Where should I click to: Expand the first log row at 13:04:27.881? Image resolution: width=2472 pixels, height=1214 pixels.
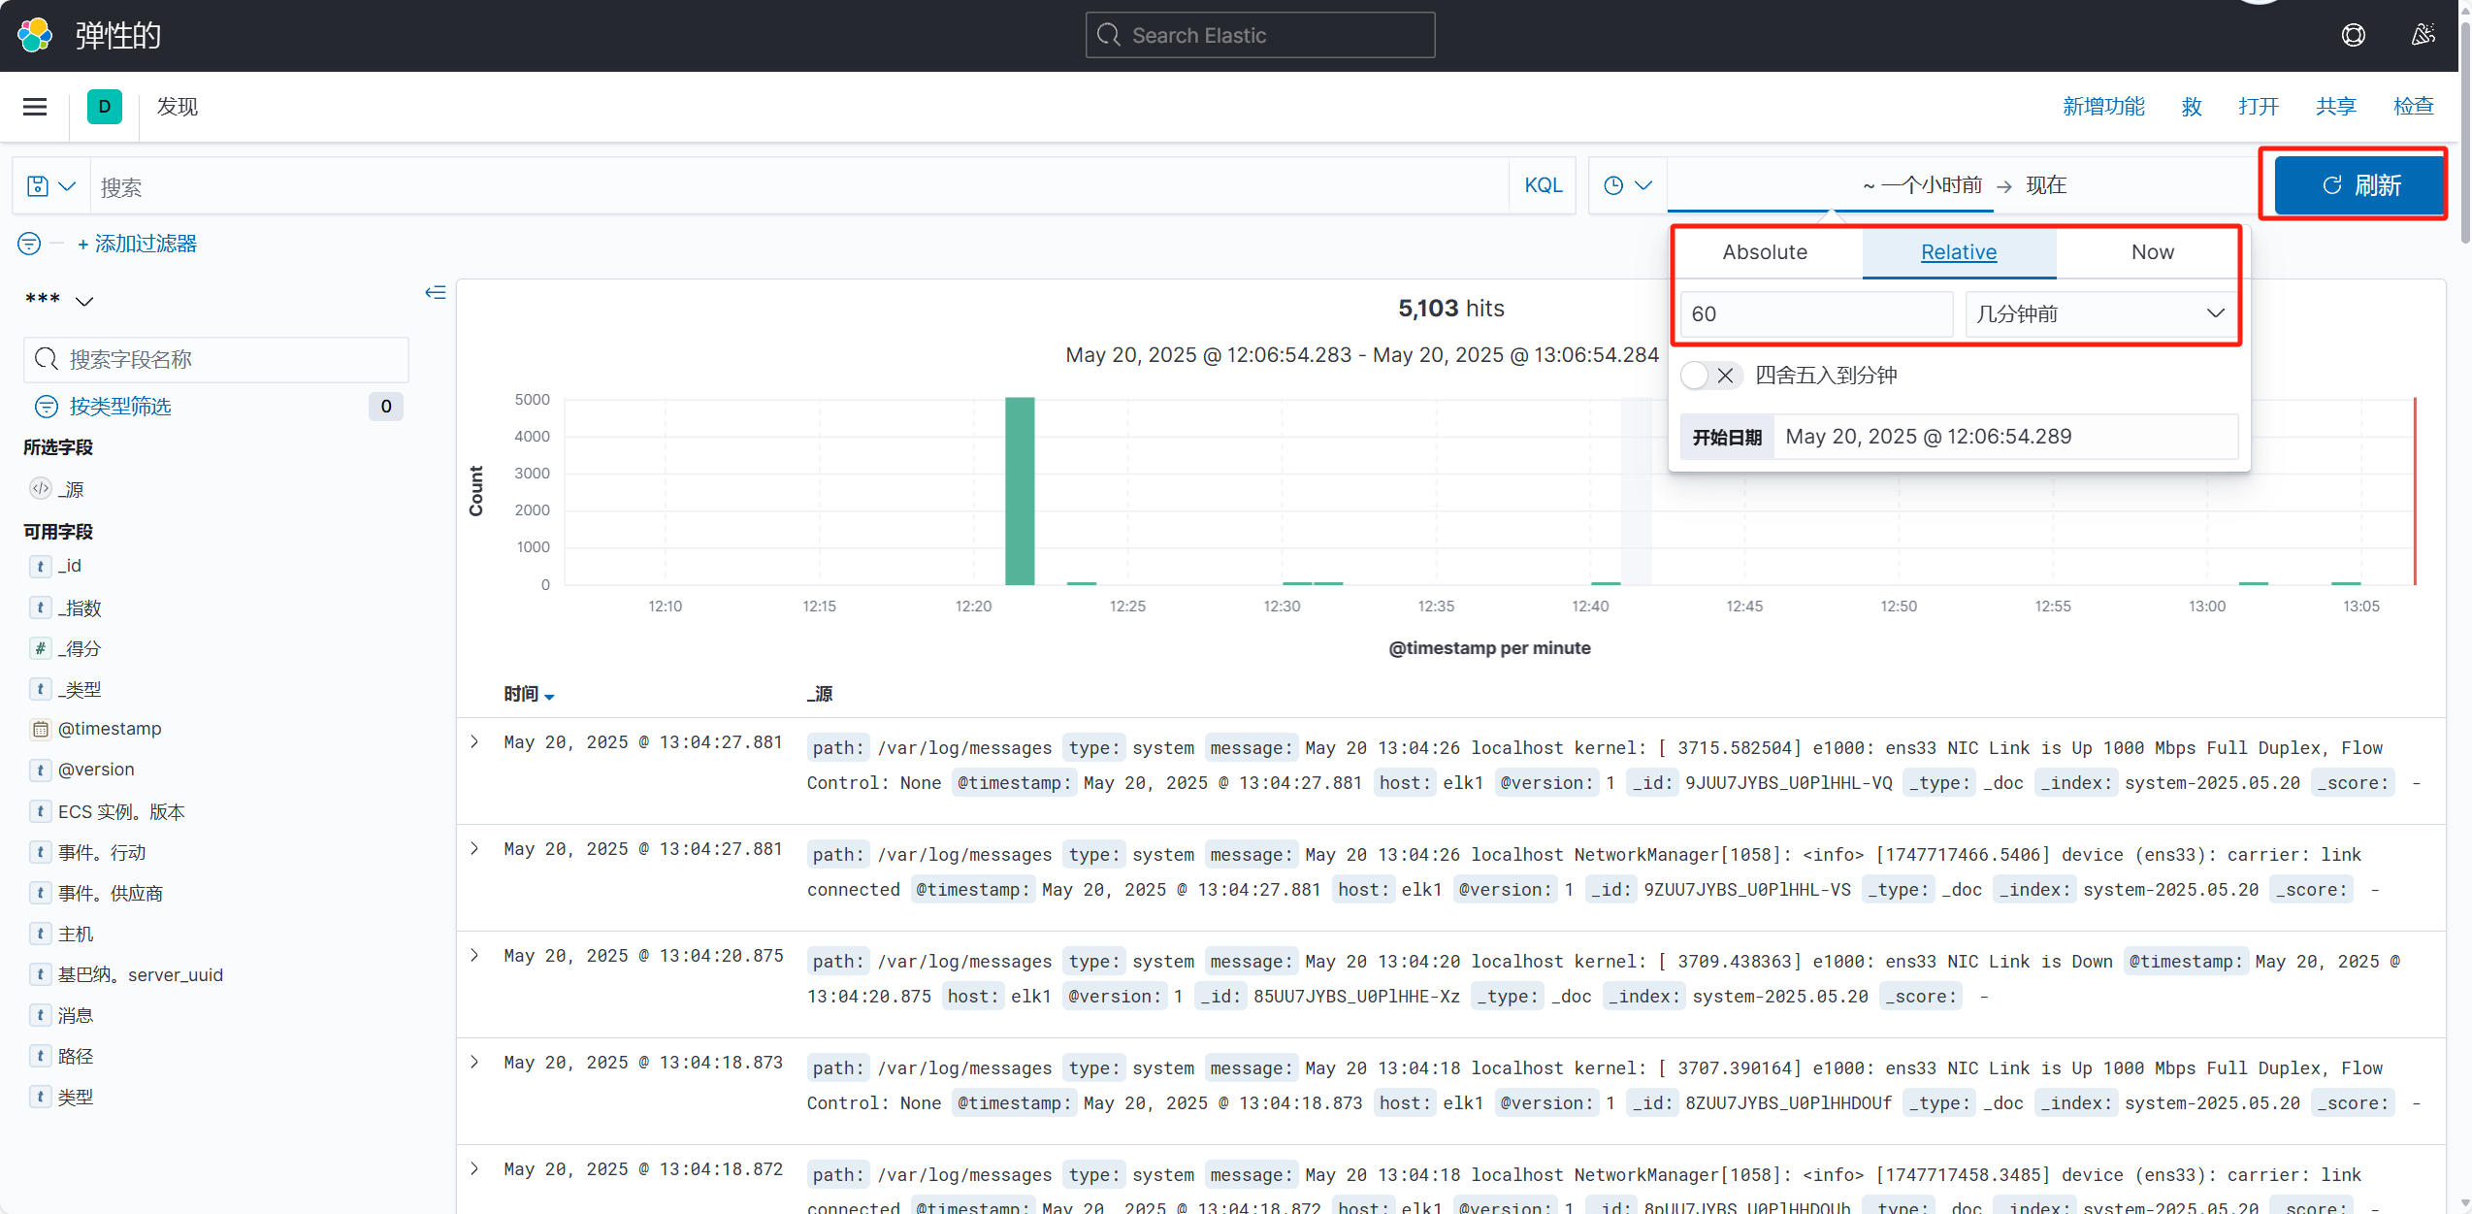click(x=474, y=742)
